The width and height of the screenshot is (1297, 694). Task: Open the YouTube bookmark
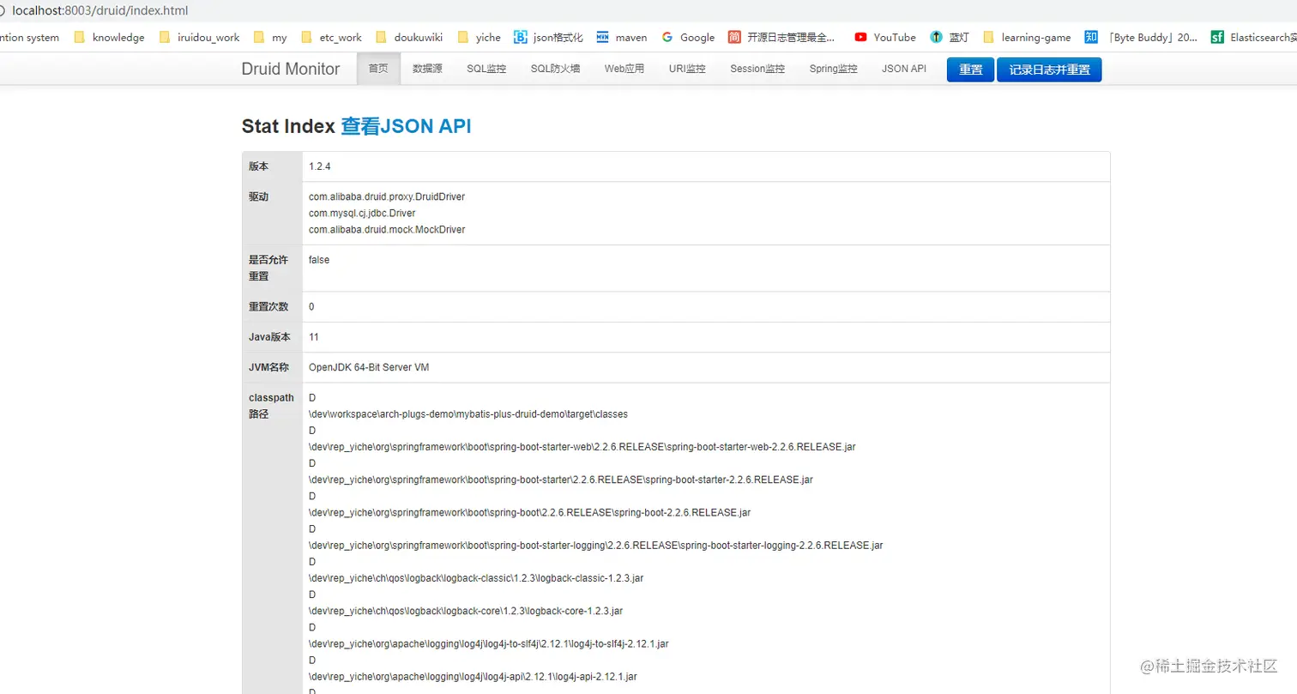[x=884, y=37]
